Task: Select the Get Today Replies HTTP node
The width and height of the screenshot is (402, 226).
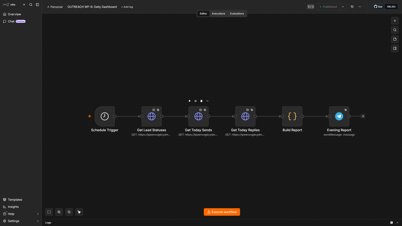Action: [245, 116]
